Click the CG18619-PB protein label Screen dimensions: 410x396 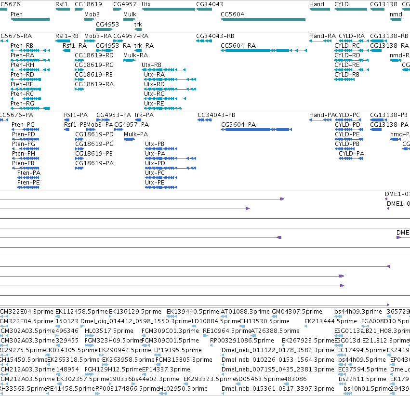click(94, 154)
